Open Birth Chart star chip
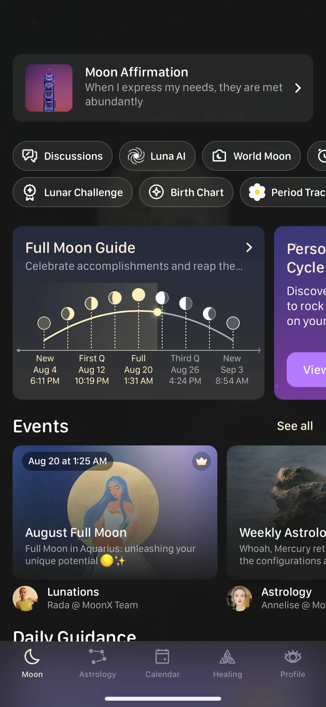326x707 pixels. (x=186, y=192)
